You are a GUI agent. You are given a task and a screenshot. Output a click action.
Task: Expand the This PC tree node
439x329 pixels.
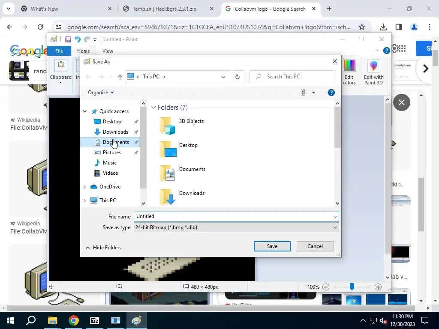pyautogui.click(x=84, y=200)
